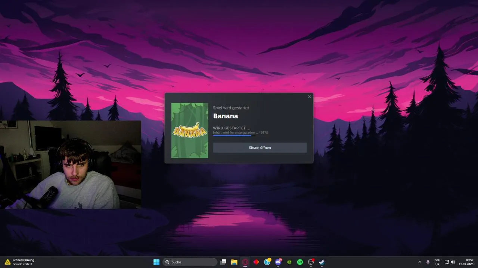
Task: Open the blue help app icon with badge
Action: 267,262
